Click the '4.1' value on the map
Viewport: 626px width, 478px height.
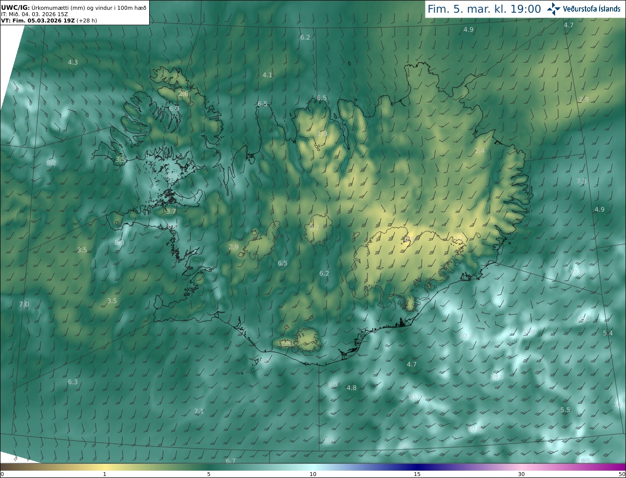[x=268, y=75]
